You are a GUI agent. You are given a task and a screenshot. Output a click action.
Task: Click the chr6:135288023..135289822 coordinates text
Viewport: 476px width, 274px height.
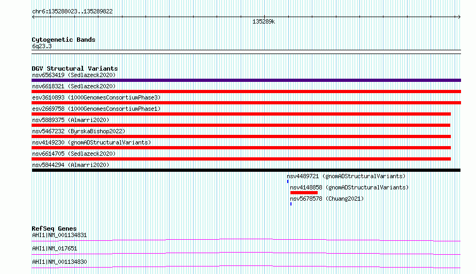coord(72,11)
